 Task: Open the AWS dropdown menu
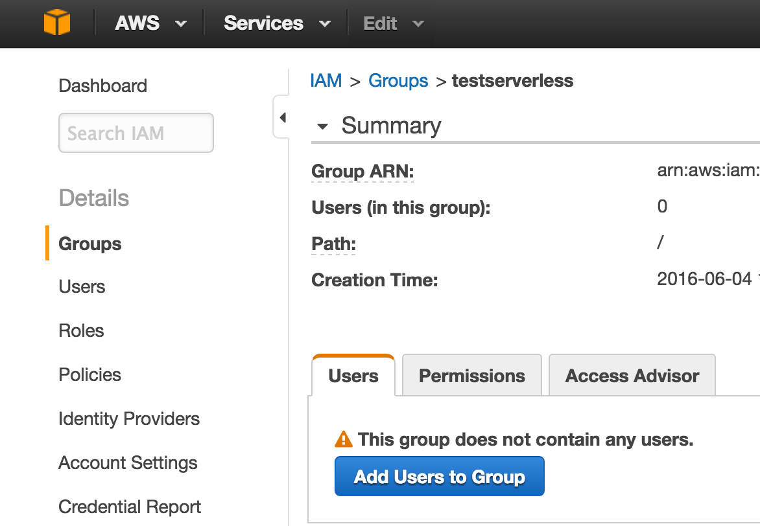coord(150,23)
